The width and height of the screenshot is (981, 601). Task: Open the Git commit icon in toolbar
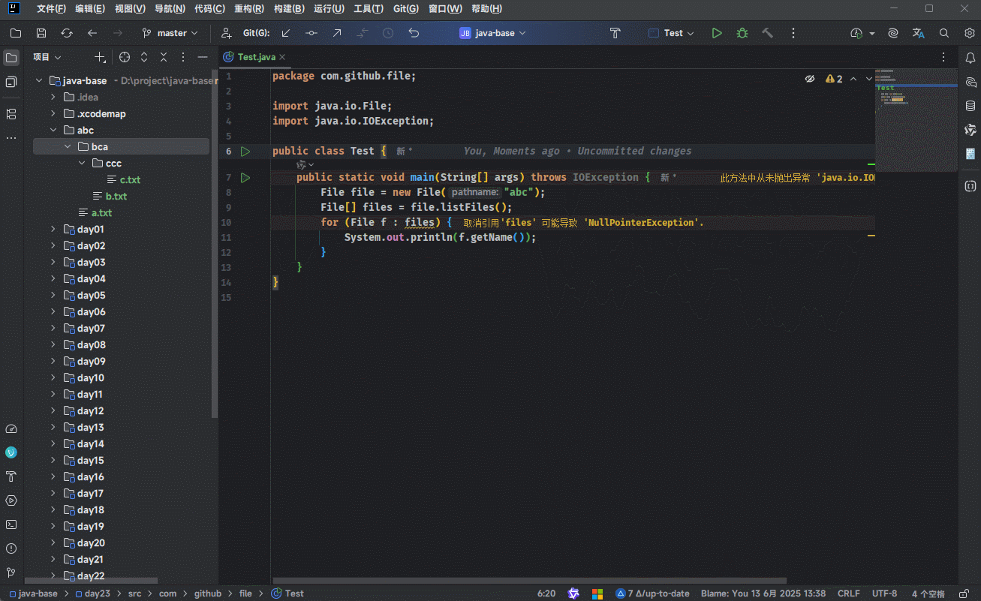(311, 33)
